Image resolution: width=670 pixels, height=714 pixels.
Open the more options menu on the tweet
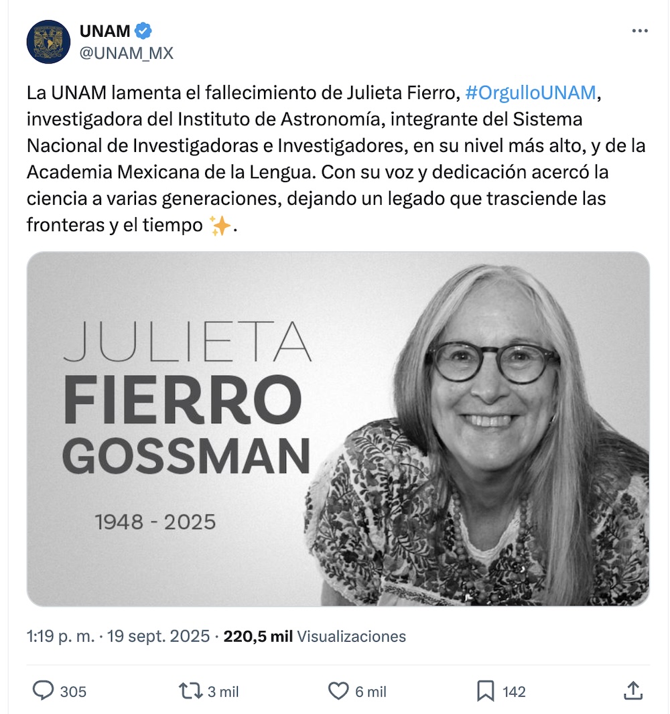[641, 30]
